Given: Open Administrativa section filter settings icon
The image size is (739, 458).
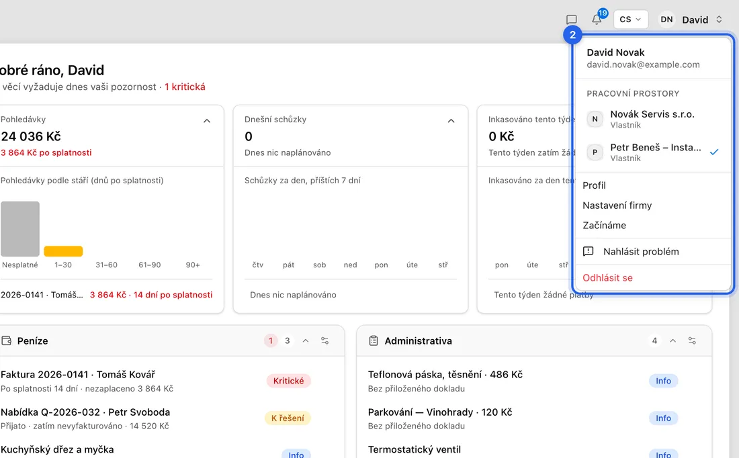Looking at the screenshot, I should (x=692, y=340).
